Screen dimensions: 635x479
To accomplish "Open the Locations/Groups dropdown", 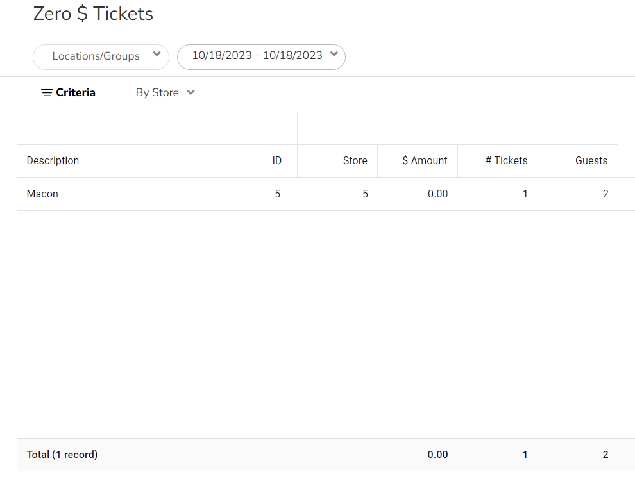I will 96,56.
